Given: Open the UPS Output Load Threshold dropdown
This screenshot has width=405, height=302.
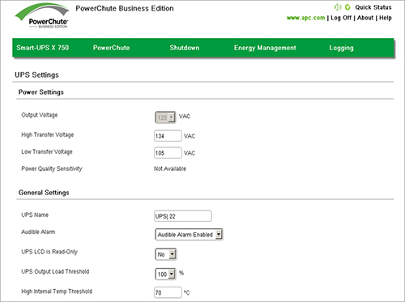Looking at the screenshot, I should (x=165, y=274).
